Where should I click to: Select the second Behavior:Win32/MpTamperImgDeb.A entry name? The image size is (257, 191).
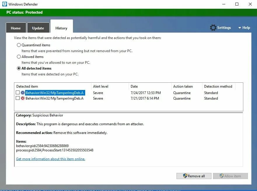pyautogui.click(x=55, y=98)
